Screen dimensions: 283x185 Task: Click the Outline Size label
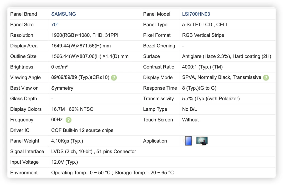click(x=23, y=57)
